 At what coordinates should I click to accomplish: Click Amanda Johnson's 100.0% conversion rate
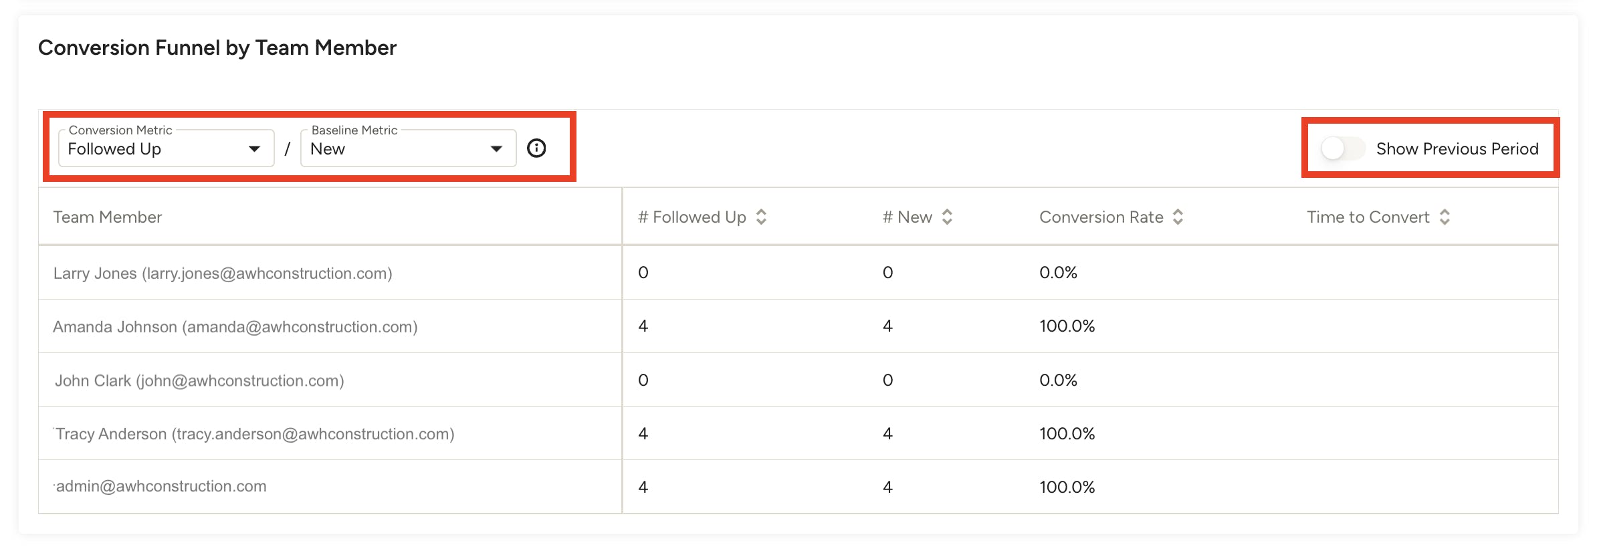pyautogui.click(x=1067, y=326)
